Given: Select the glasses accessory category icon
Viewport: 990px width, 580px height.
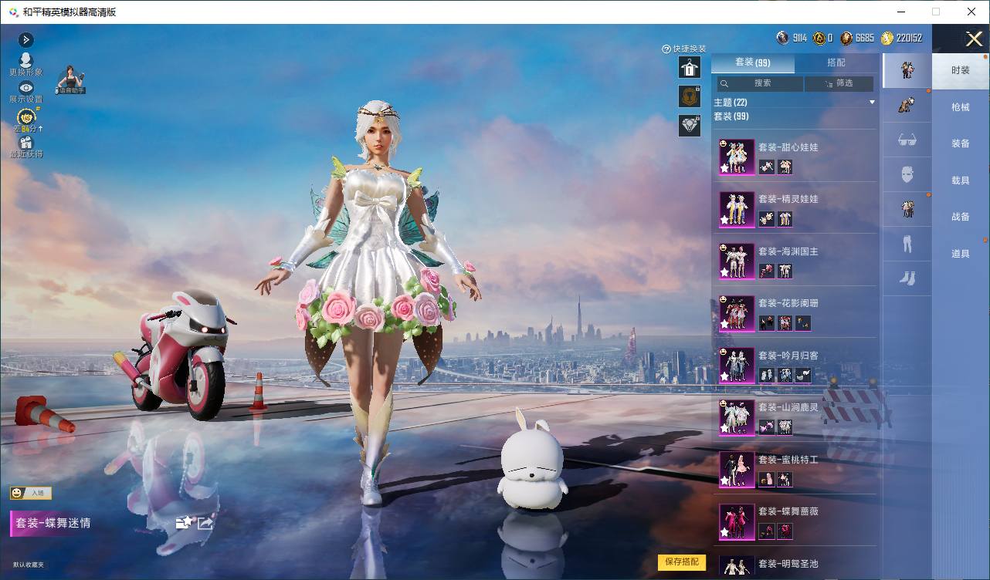Looking at the screenshot, I should pos(907,140).
